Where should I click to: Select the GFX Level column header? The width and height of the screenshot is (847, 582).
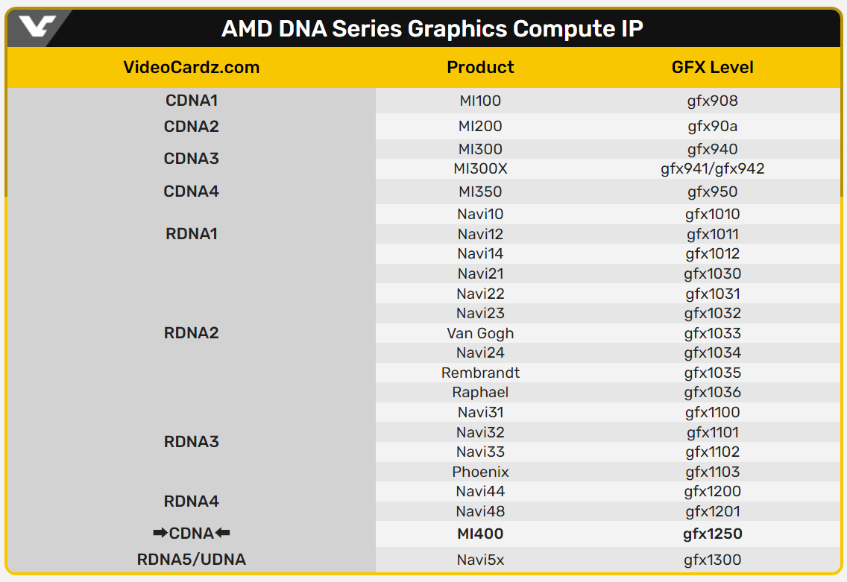tap(712, 67)
